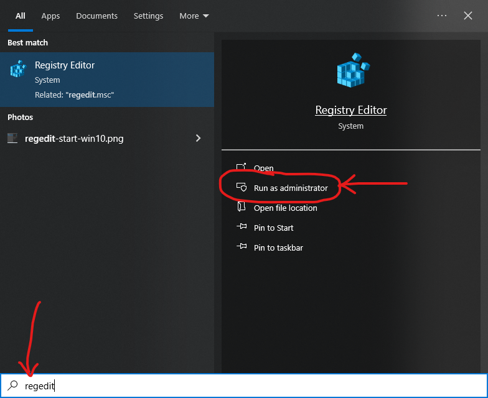The image size is (488, 398).
Task: Pin Registry Editor to taskbar
Action: 278,248
